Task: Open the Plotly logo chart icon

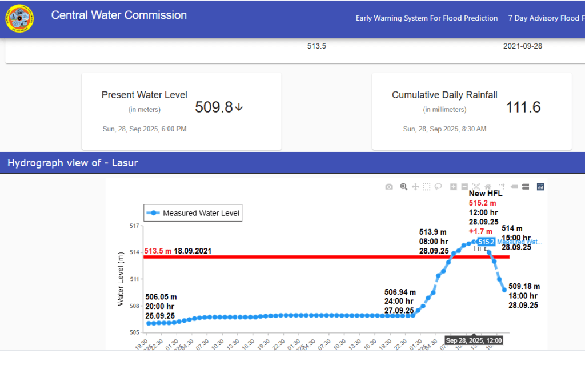Action: tap(540, 187)
